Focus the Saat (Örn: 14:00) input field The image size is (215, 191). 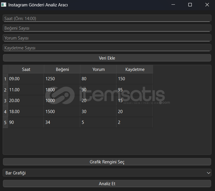click(107, 18)
